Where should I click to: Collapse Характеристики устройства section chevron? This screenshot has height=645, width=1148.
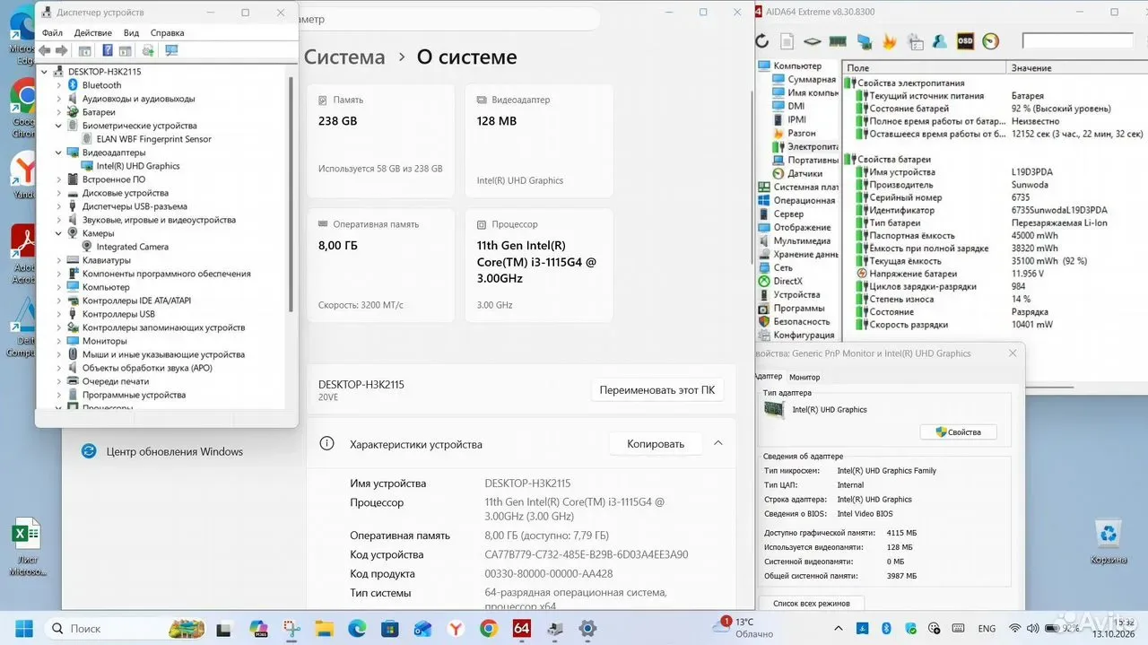pos(717,443)
